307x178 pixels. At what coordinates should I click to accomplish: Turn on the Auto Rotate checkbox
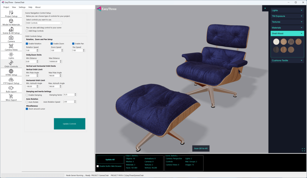point(27,102)
